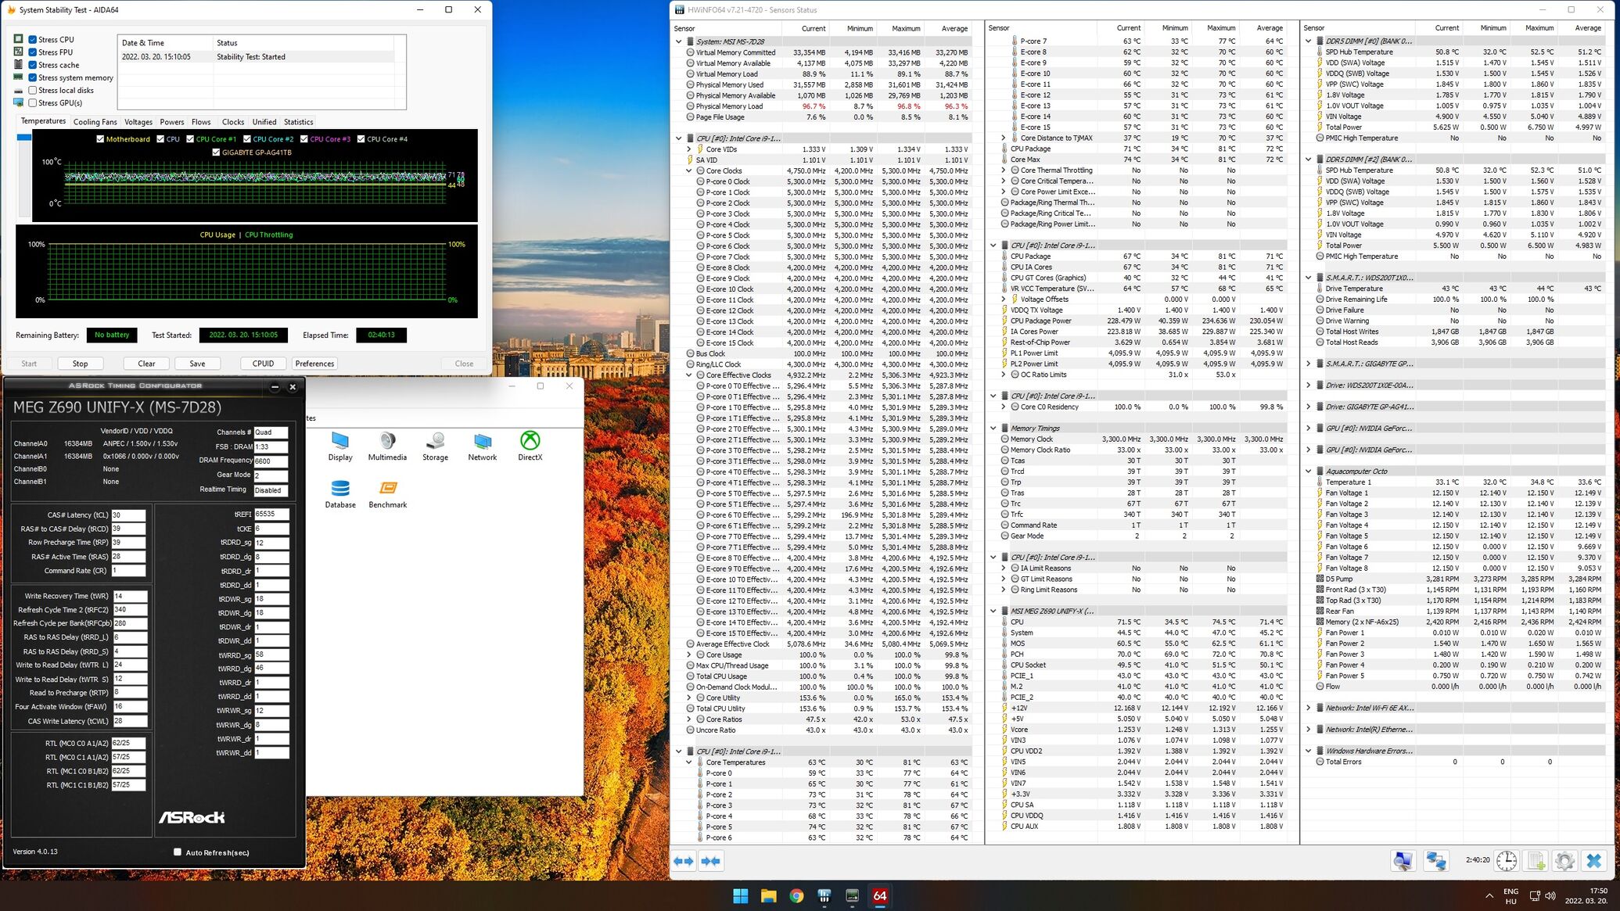Expand the Core Distance to TjMAX row
Viewport: 1620px width, 911px height.
(1004, 138)
